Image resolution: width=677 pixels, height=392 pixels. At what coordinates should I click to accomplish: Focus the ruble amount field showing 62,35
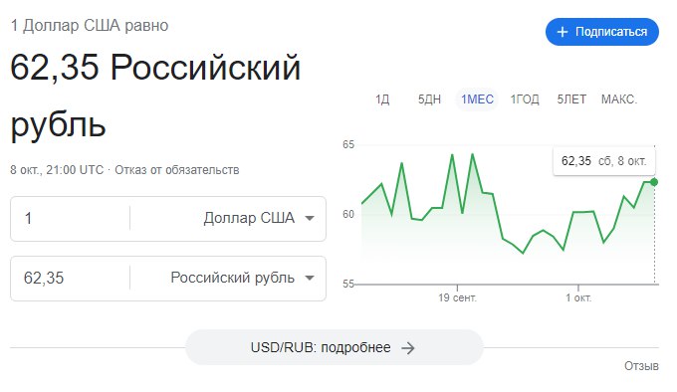coord(70,278)
